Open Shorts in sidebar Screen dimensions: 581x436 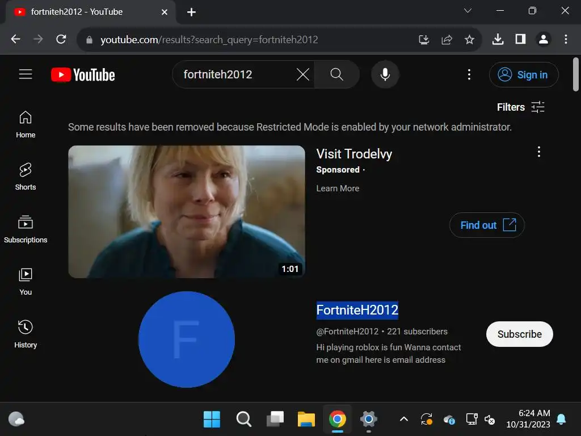coord(26,177)
